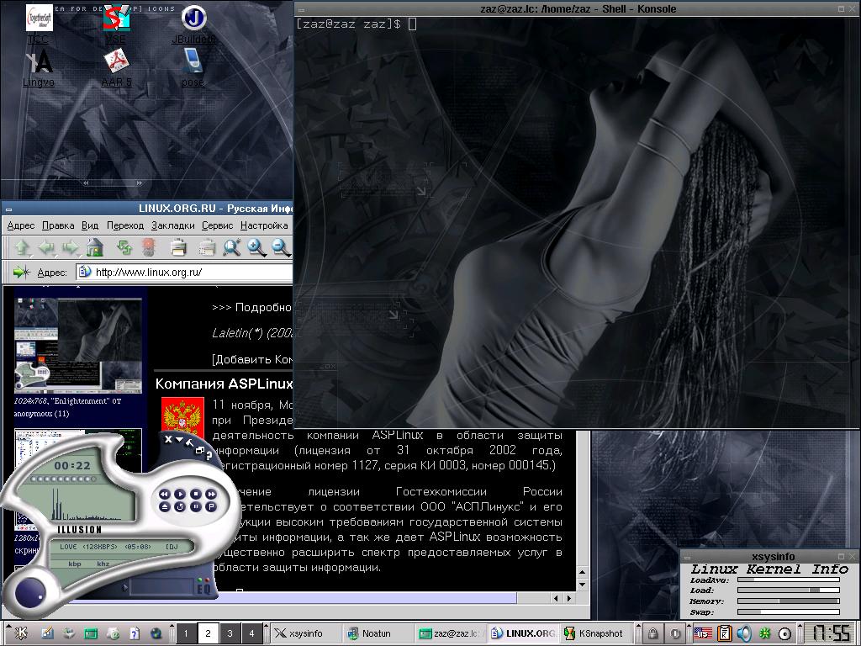Go back using Konqueror's Back arrow
Screen dimensions: 861x646
tap(46, 248)
